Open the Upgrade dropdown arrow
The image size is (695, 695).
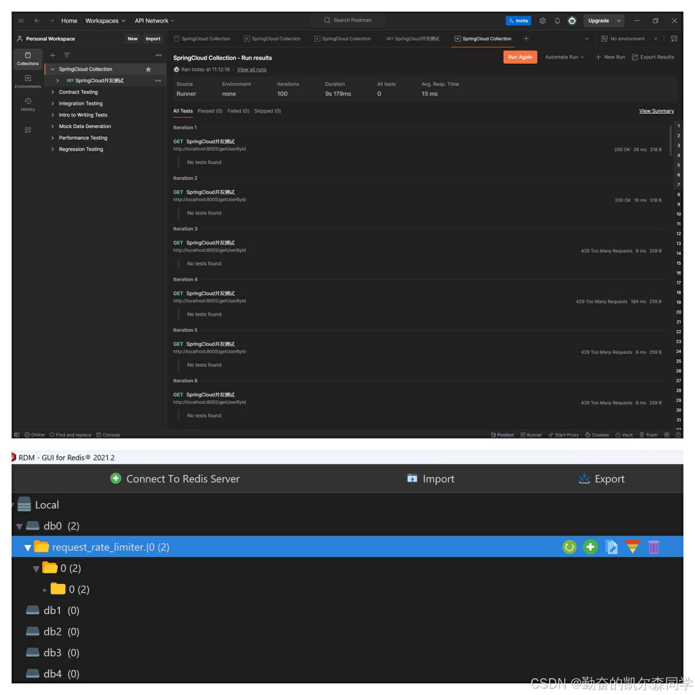pyautogui.click(x=619, y=21)
